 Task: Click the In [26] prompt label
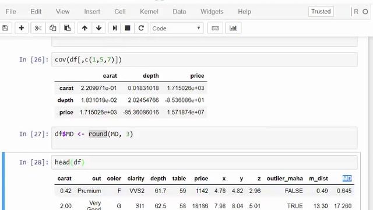click(x=34, y=60)
